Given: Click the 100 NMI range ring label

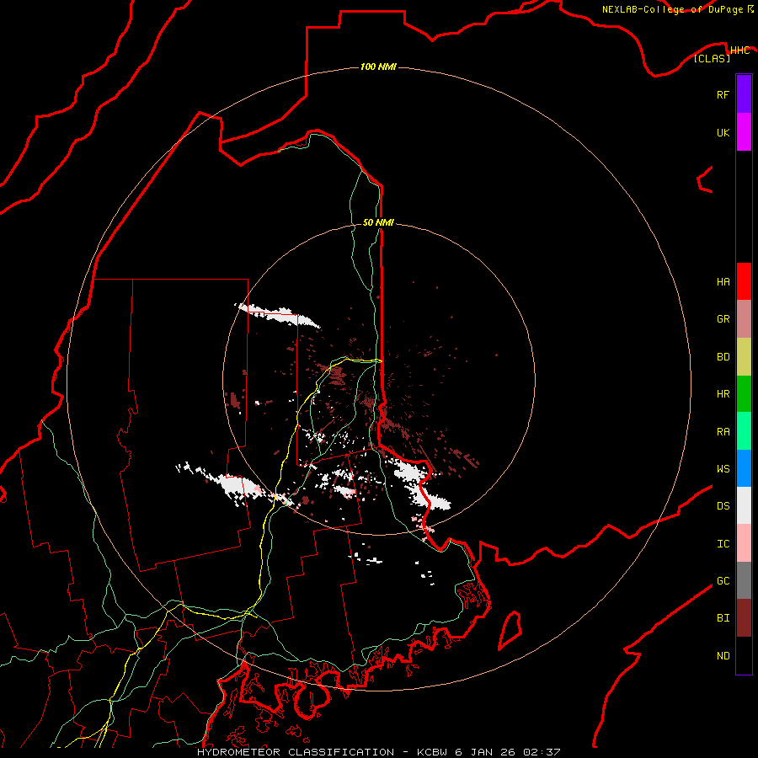Looking at the screenshot, I should 378,67.
